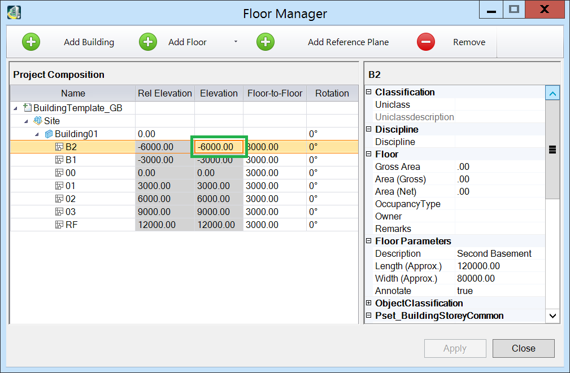Collapse the Classification property group
This screenshot has width=570, height=373.
click(x=369, y=92)
